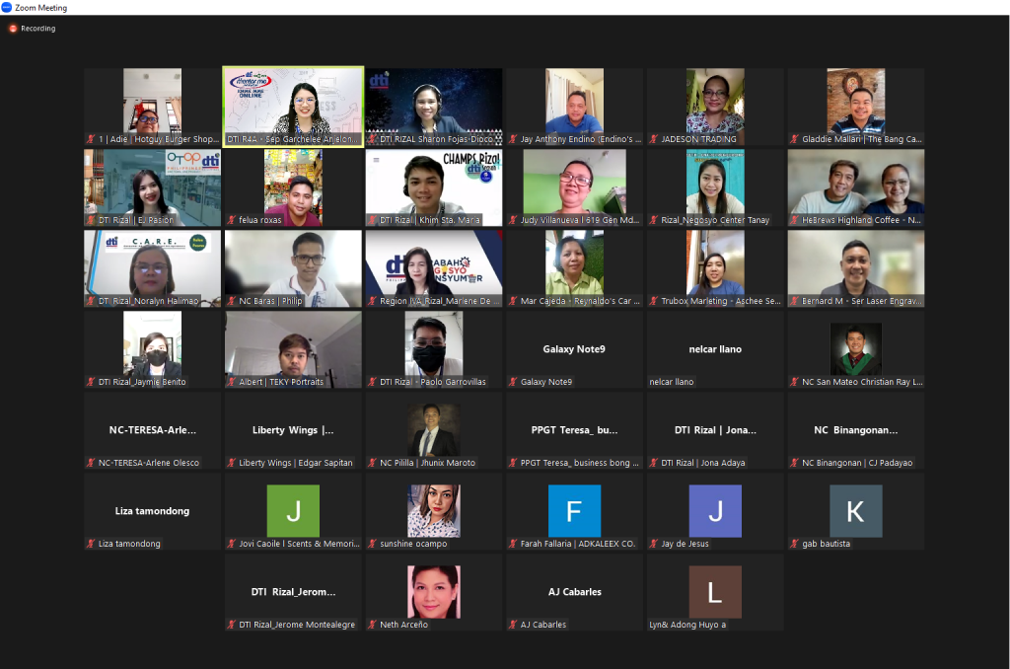Click the Lyn & Adong Huyo avatar letter L

715,591
